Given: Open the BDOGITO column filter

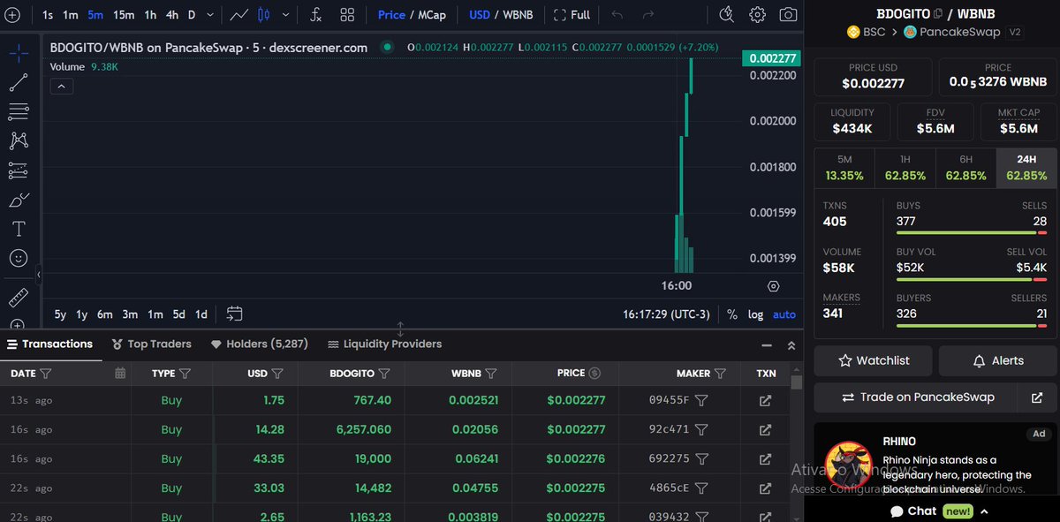Looking at the screenshot, I should tap(384, 374).
